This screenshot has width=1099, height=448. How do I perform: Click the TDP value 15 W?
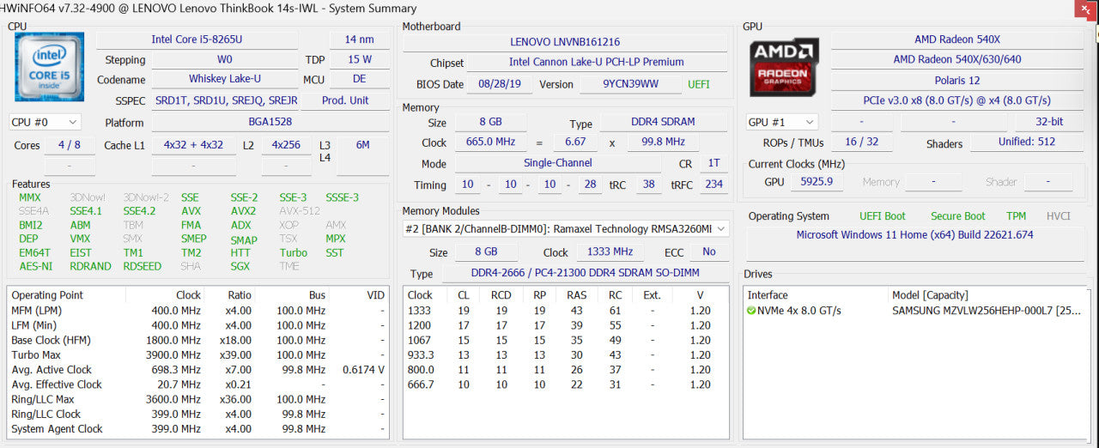coord(359,60)
